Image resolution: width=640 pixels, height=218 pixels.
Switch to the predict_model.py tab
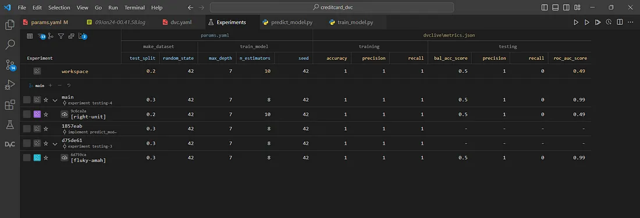tap(291, 22)
